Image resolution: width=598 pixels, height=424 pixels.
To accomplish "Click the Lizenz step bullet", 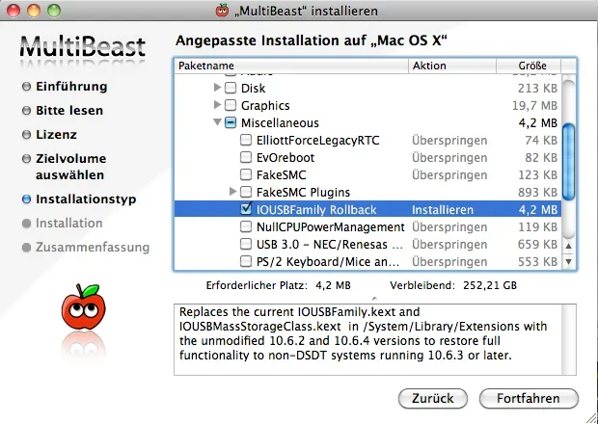I will pos(26,135).
